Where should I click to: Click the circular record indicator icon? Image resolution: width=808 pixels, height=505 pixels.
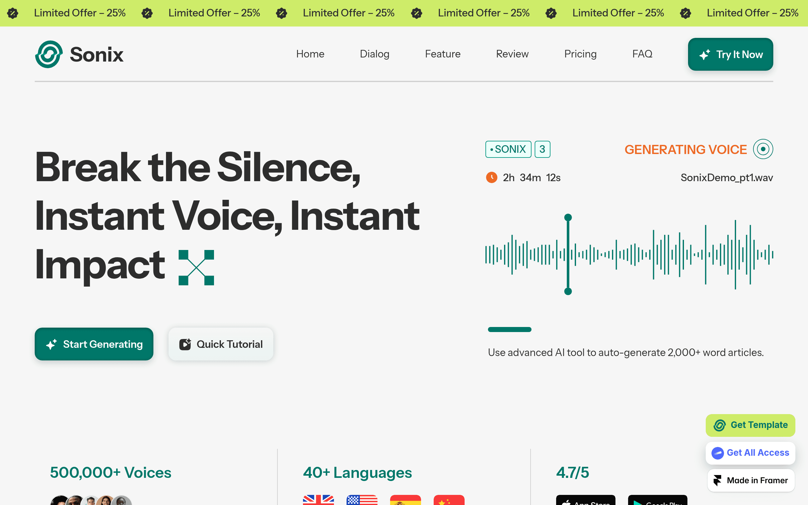pyautogui.click(x=763, y=149)
